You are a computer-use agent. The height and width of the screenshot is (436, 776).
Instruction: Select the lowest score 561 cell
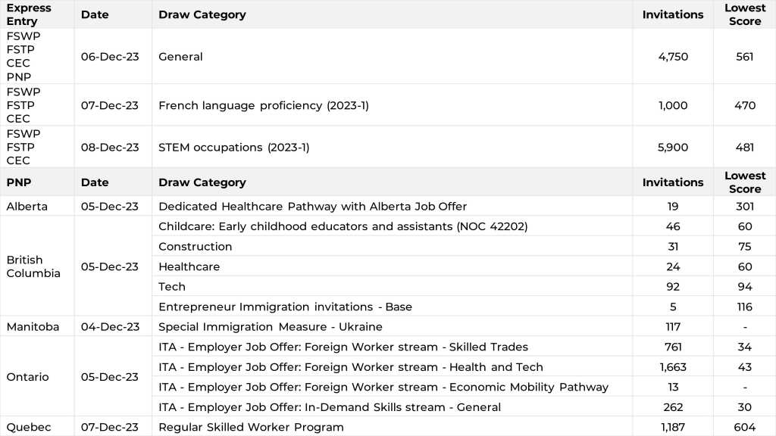tap(744, 57)
